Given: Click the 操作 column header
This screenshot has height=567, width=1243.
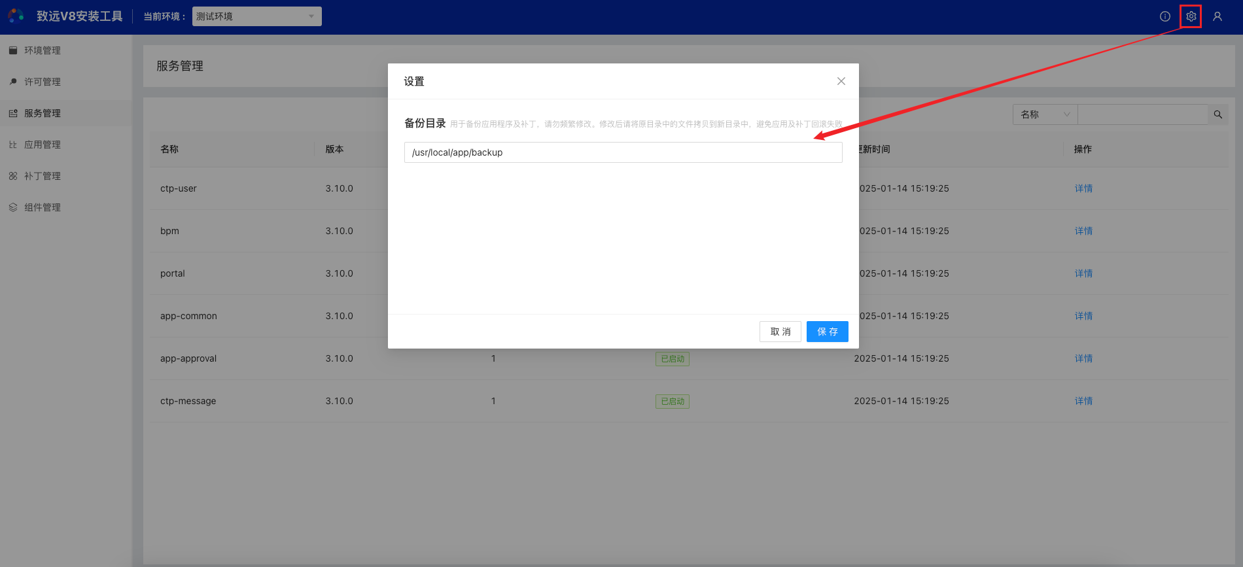Looking at the screenshot, I should (1083, 149).
